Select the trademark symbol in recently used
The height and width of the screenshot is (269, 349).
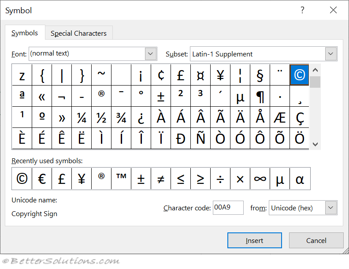[121, 179]
